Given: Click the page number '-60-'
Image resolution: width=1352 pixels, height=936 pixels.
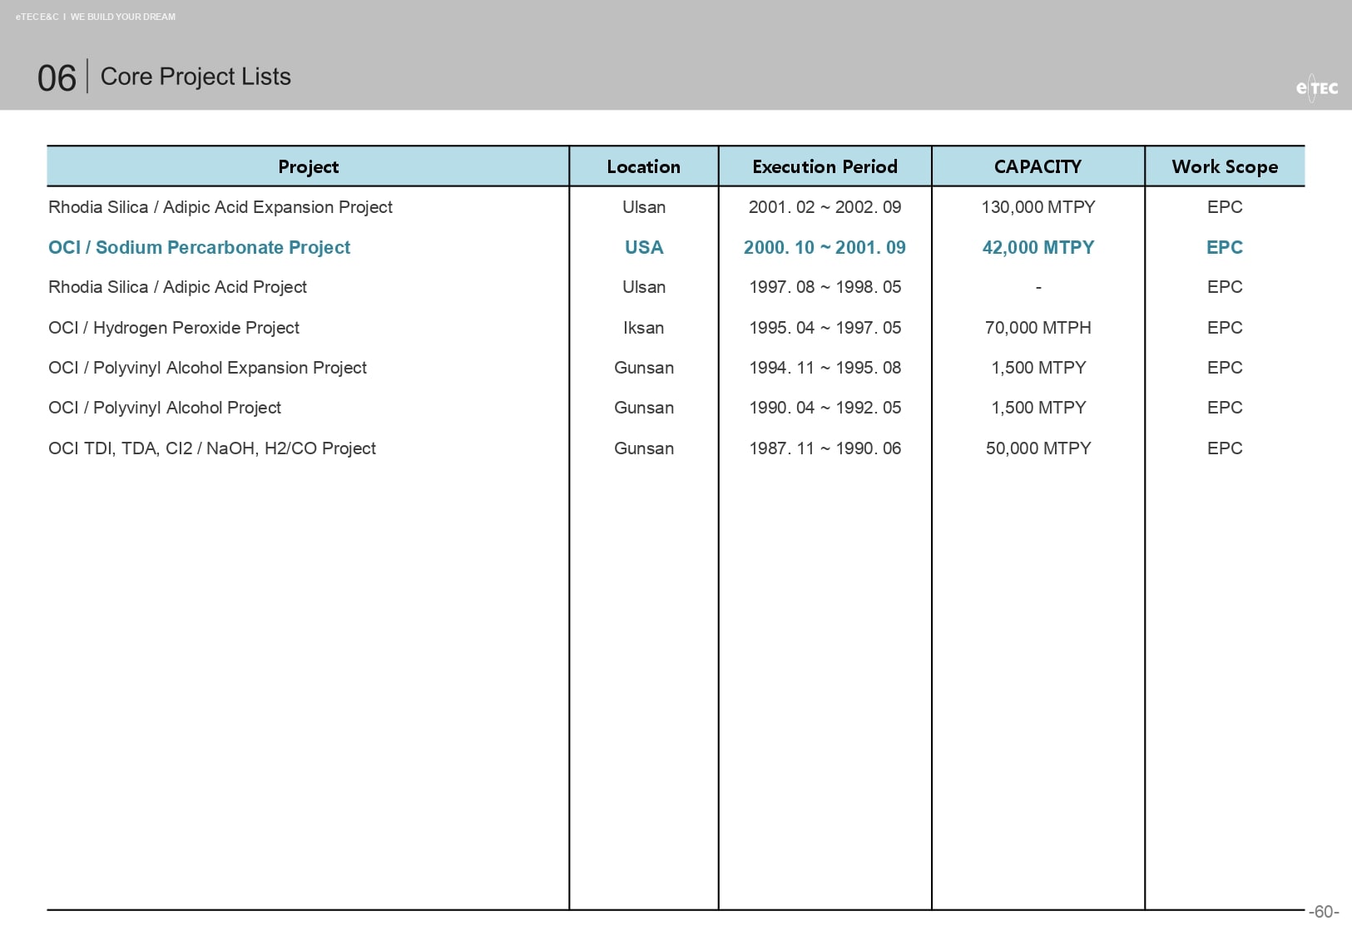Looking at the screenshot, I should click(1324, 912).
